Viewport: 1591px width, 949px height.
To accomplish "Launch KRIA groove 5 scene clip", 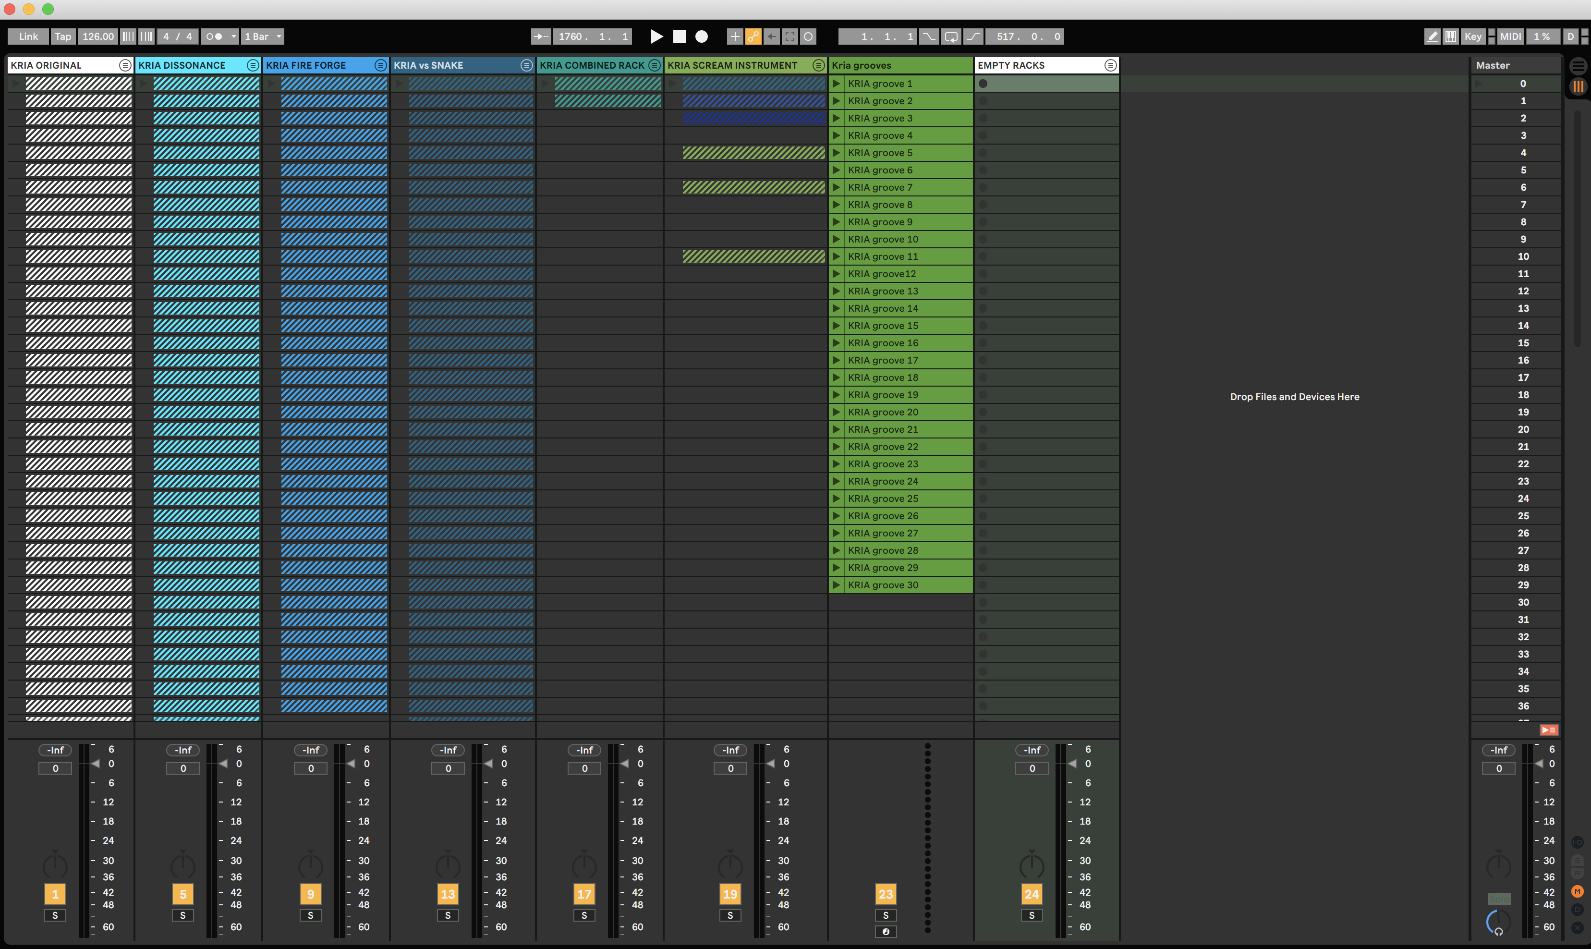I will click(x=836, y=153).
